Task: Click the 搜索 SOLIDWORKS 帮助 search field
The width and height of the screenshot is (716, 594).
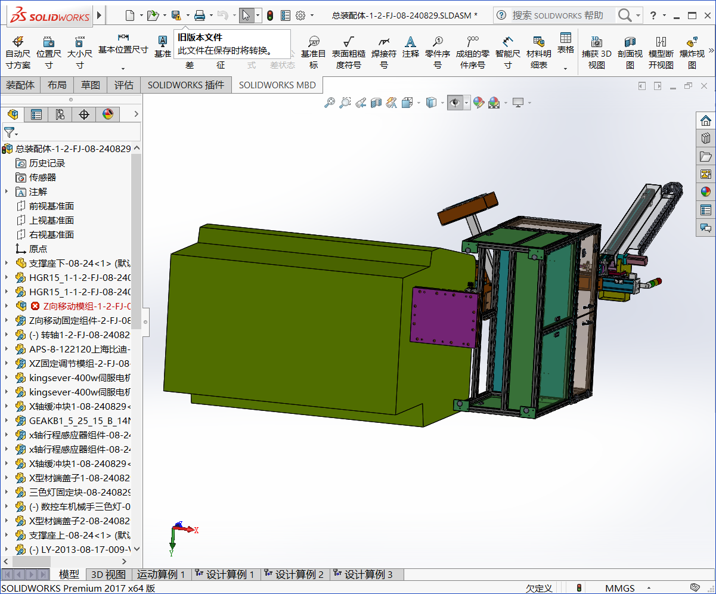Action: [557, 16]
